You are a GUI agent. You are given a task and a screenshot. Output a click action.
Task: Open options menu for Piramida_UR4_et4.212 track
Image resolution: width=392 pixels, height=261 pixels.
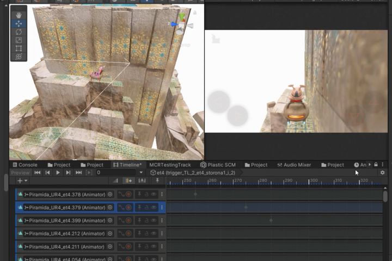(x=162, y=233)
